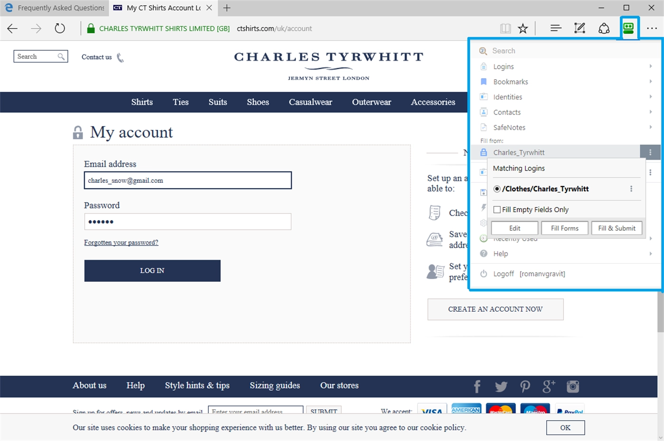
Task: Open three-dot options beside Charles_Tyrwhitt entry
Action: click(x=650, y=152)
